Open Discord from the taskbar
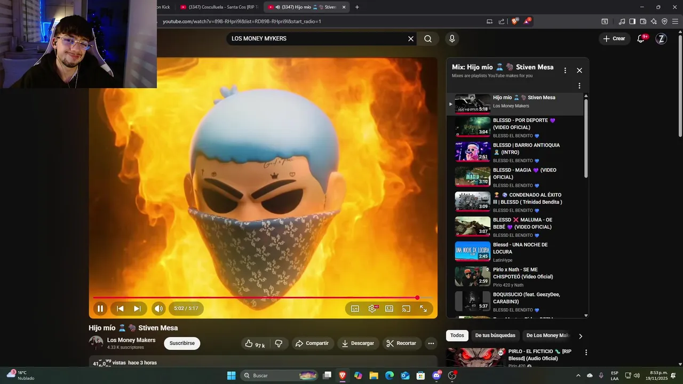Image resolution: width=683 pixels, height=384 pixels. pos(436,375)
